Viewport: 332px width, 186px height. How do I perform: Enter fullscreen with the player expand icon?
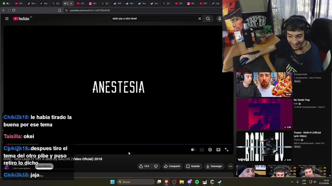pos(227,150)
